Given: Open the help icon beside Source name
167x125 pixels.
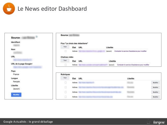Looking at the screenshot, I should coord(37,37).
